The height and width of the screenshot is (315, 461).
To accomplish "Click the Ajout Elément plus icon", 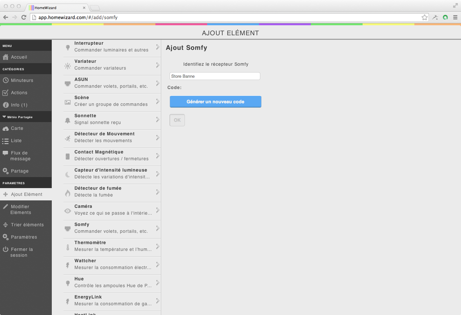I will [x=6, y=194].
